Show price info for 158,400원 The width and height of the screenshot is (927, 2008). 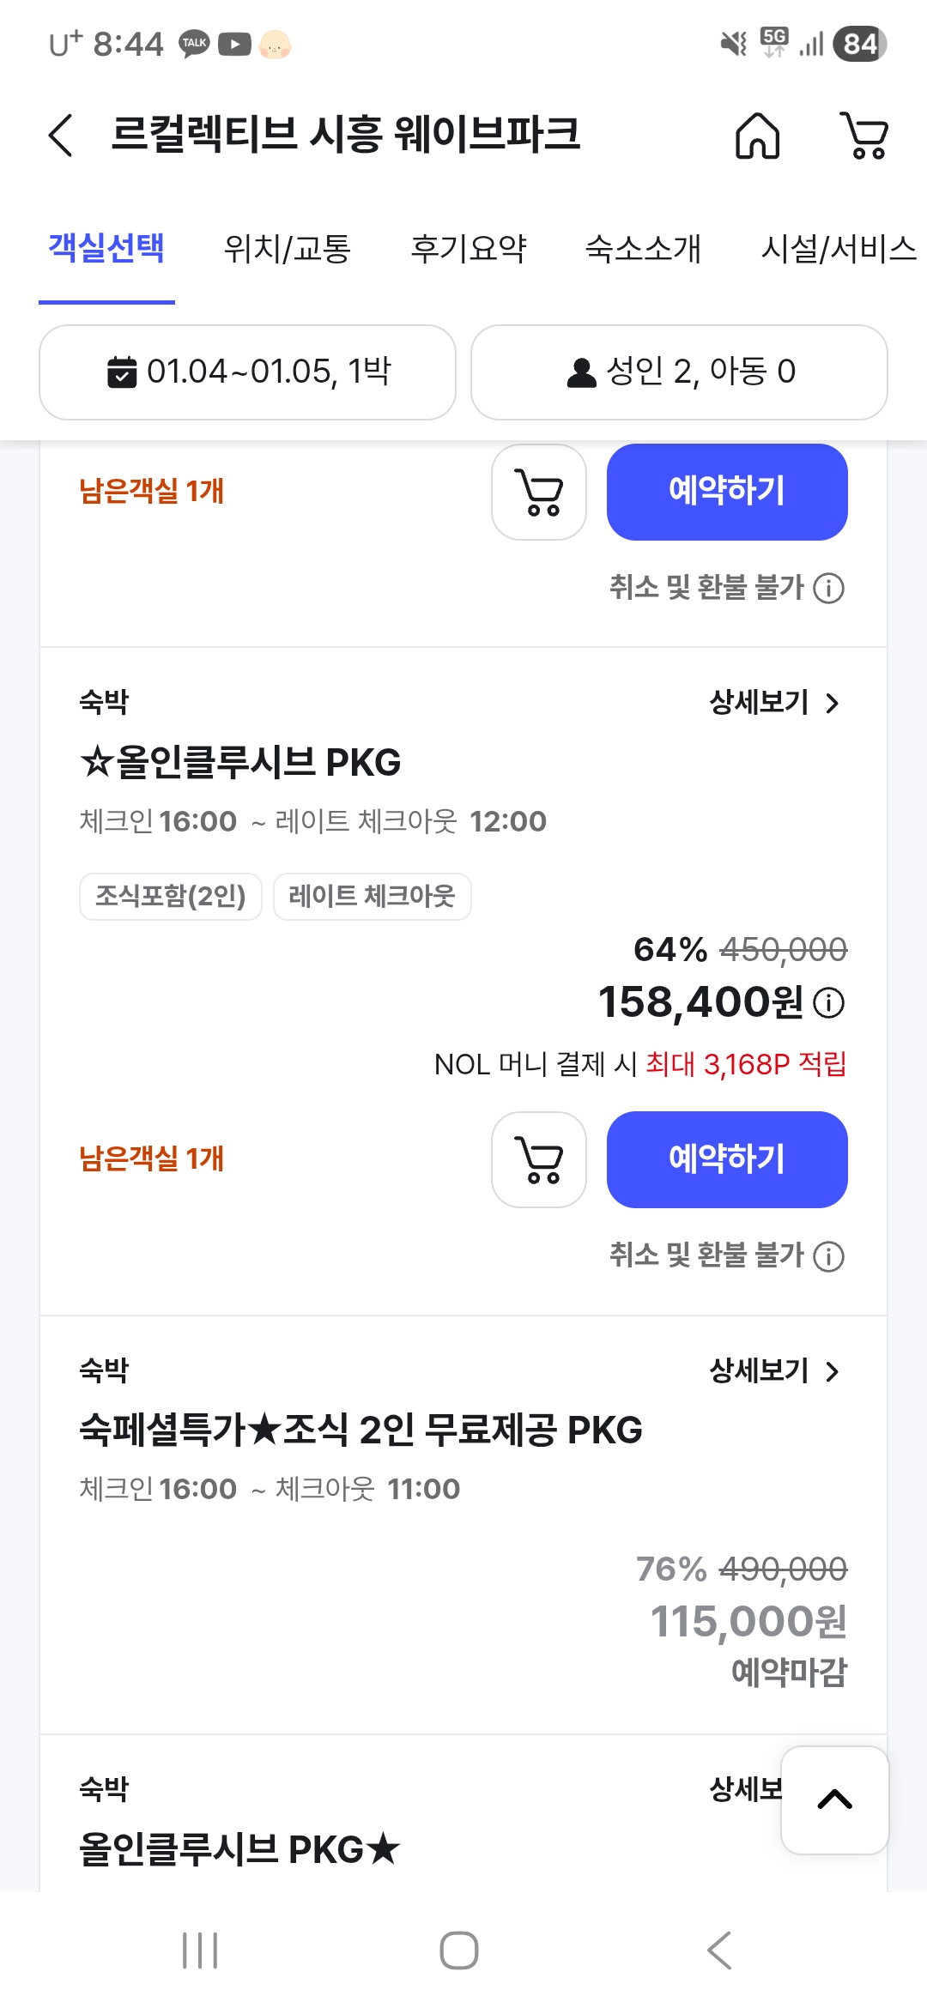pos(829,1002)
